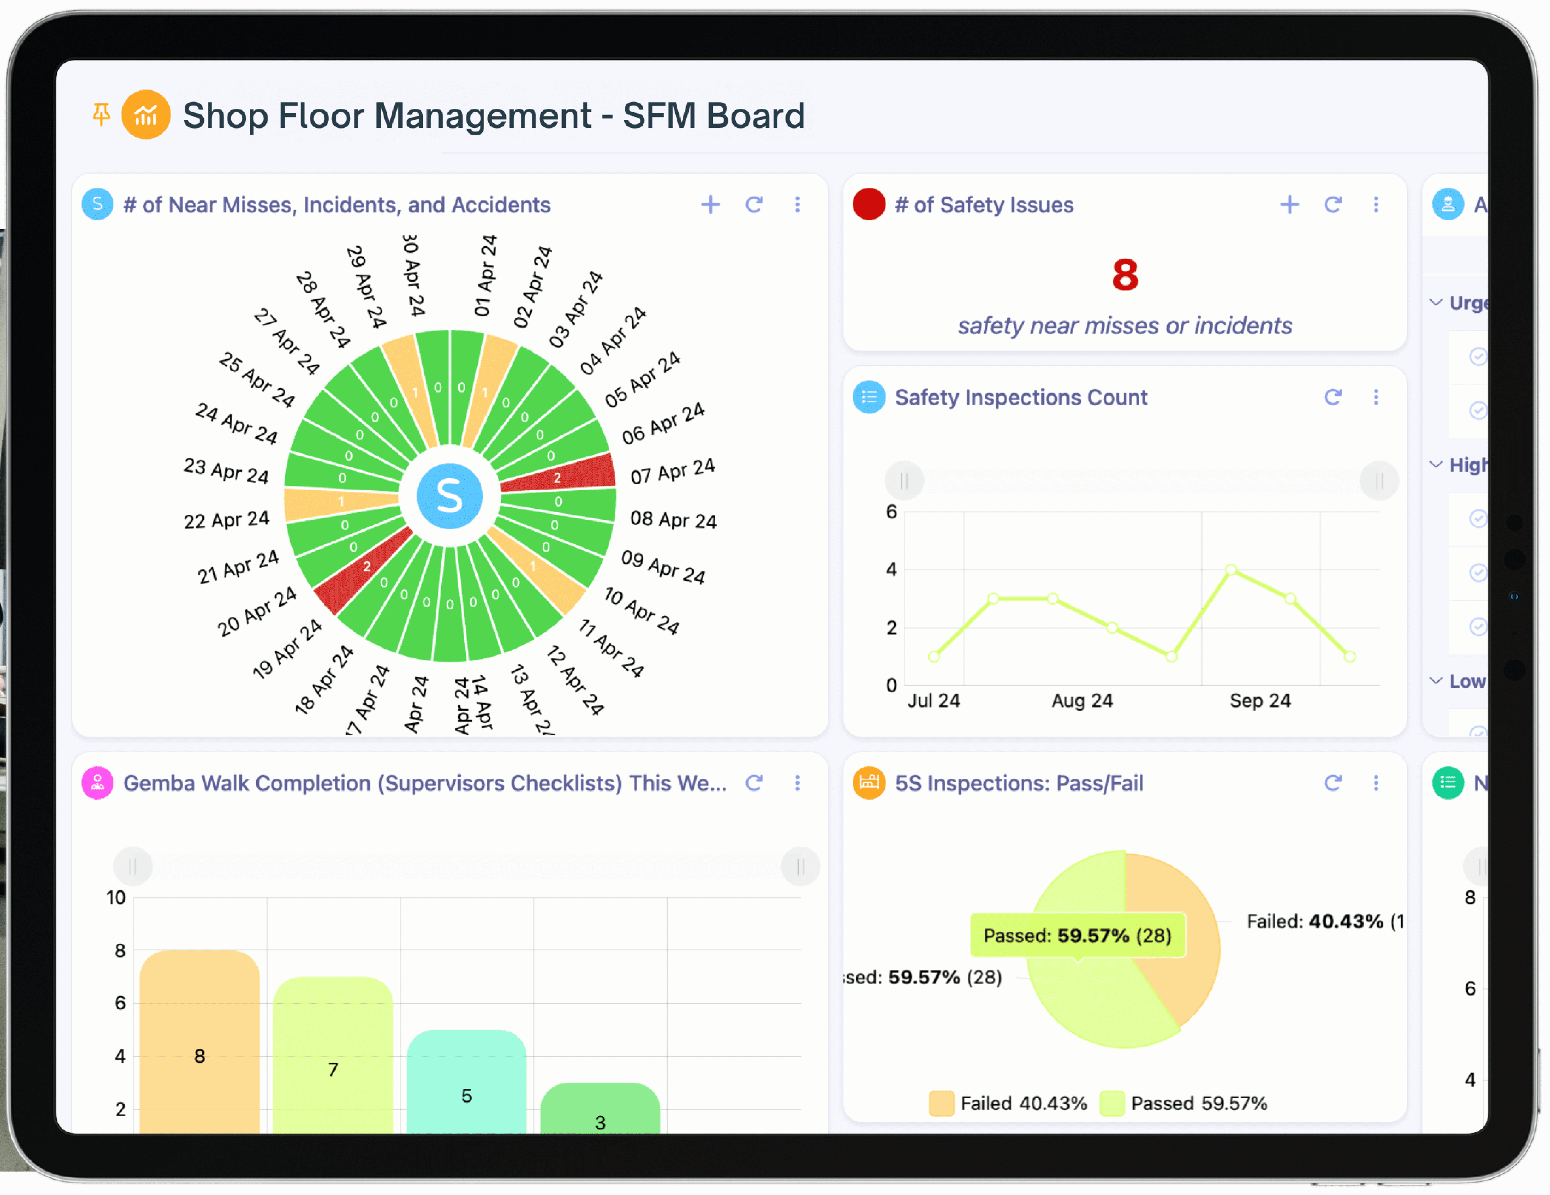
Task: Click the green list icon on bottom-right widget
Action: [1449, 783]
